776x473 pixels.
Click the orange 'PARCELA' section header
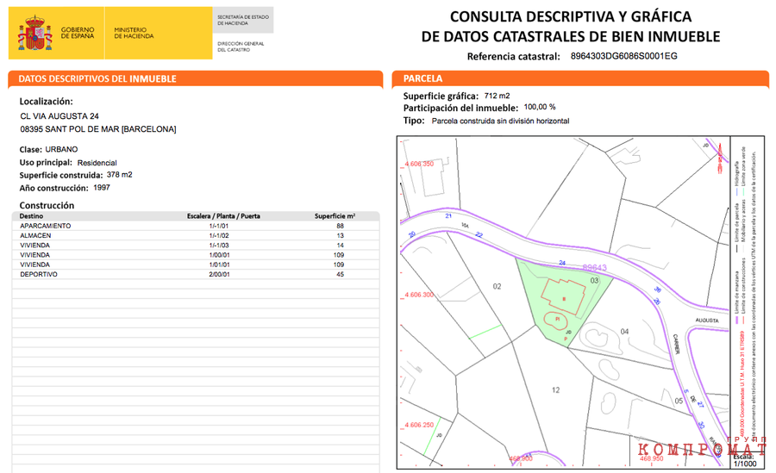[x=422, y=78]
